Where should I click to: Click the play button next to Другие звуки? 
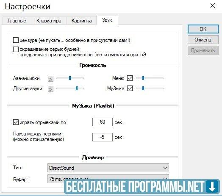pyautogui.click(x=50, y=89)
